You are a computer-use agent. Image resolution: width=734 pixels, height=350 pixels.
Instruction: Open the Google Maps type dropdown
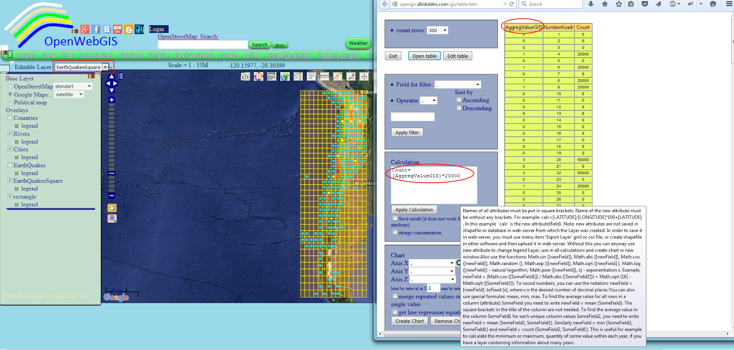(69, 95)
